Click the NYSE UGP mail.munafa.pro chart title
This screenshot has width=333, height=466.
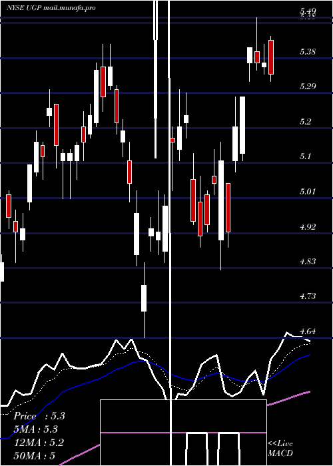tap(51, 8)
